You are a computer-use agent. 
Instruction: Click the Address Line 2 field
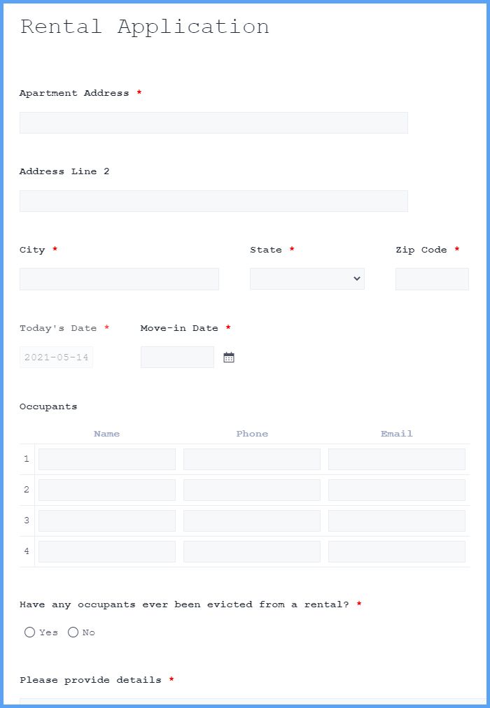click(213, 201)
